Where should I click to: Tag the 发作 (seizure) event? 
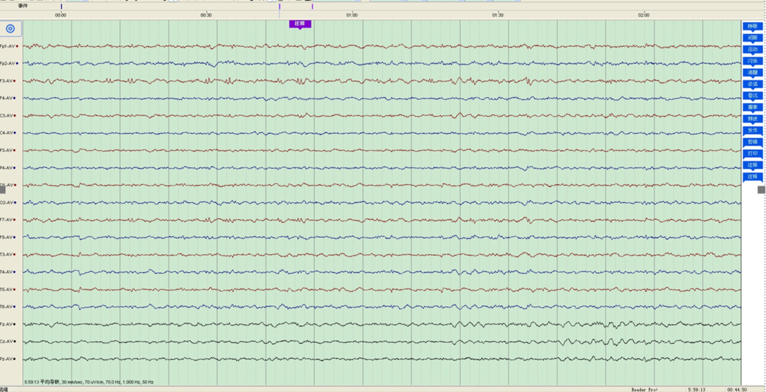tap(752, 131)
